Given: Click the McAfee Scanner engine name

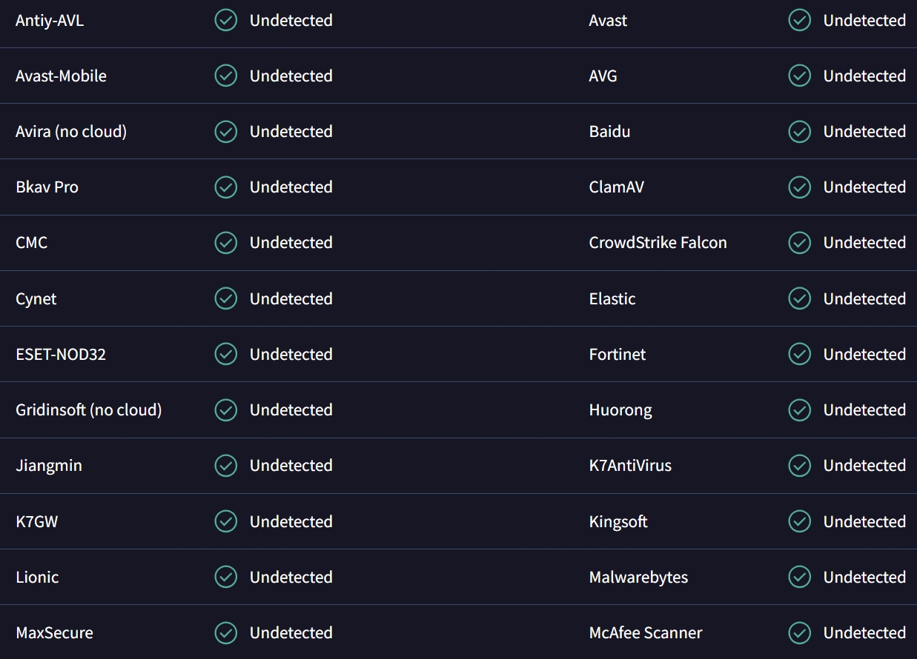Looking at the screenshot, I should 646,633.
